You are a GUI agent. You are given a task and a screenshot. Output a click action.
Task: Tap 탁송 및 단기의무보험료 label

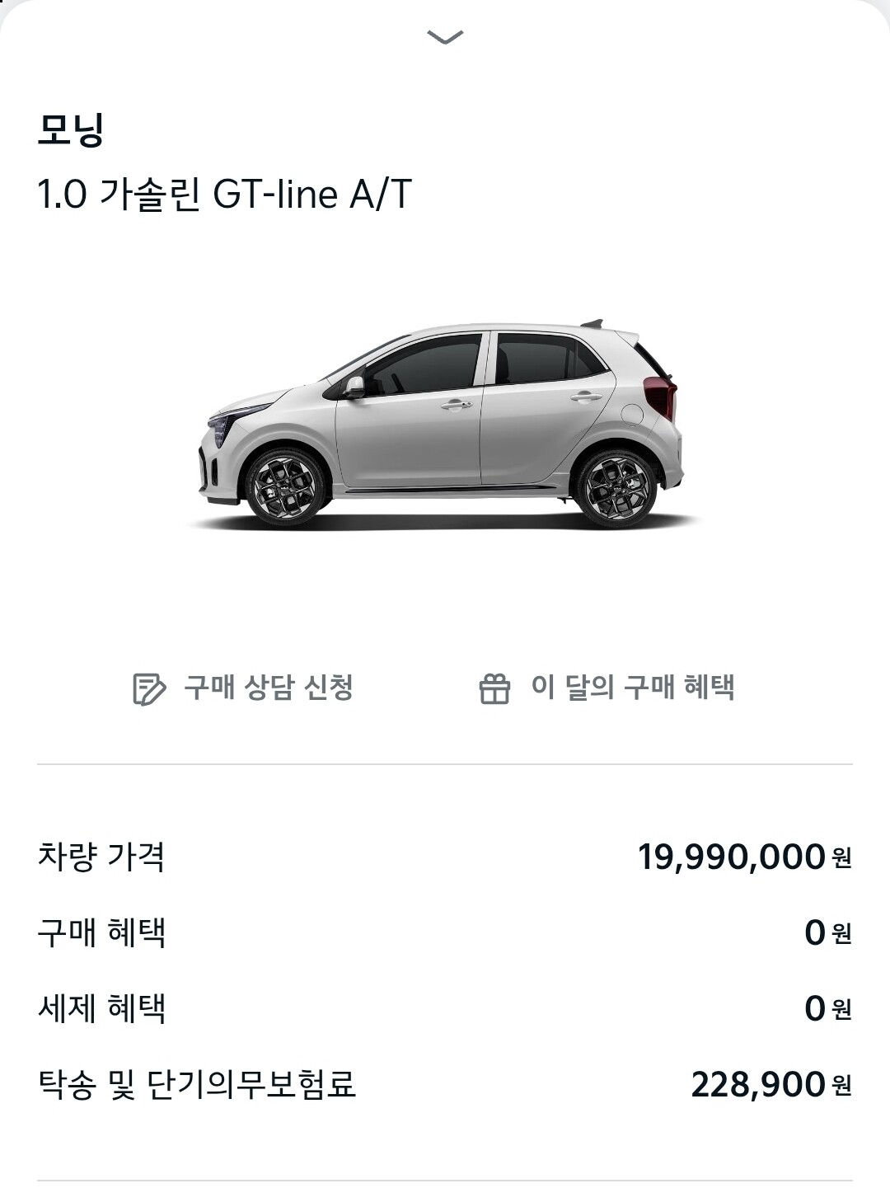(x=196, y=1084)
